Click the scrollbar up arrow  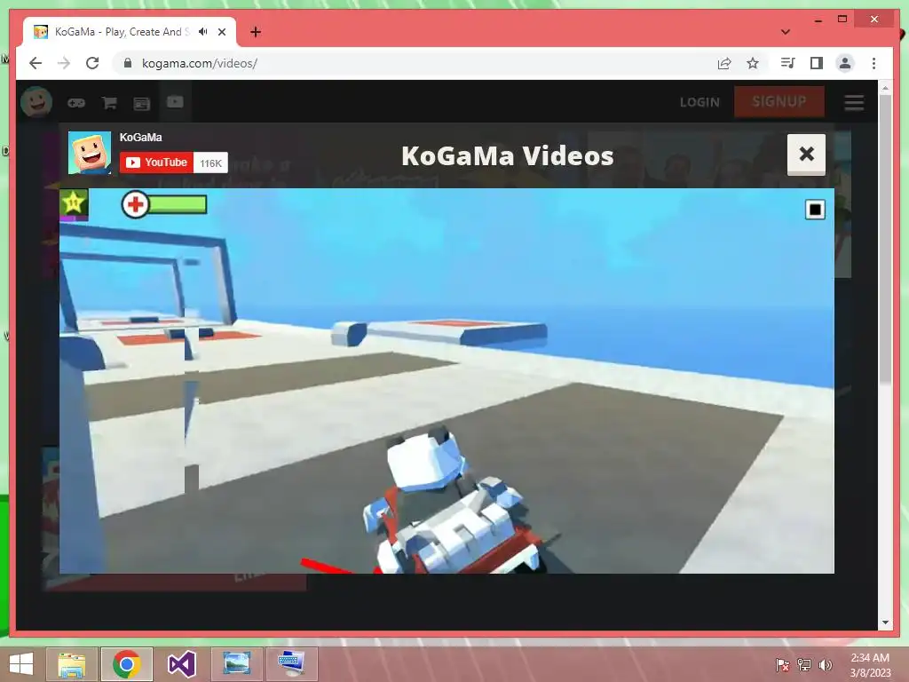coord(885,88)
